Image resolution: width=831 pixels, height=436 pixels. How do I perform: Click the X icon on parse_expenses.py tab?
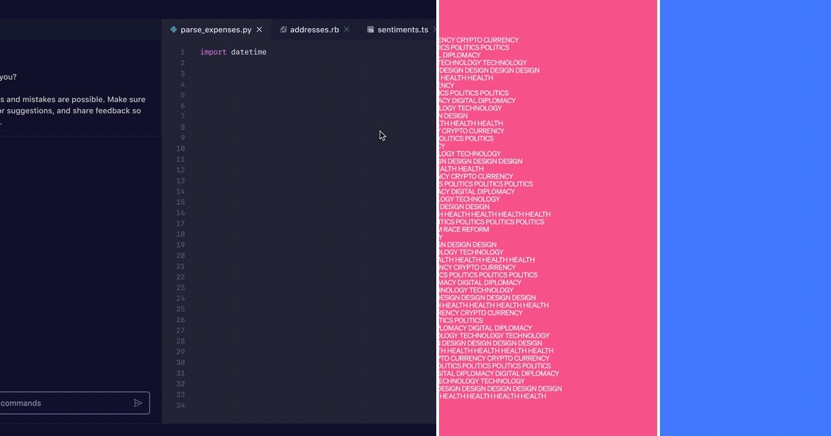(x=259, y=29)
